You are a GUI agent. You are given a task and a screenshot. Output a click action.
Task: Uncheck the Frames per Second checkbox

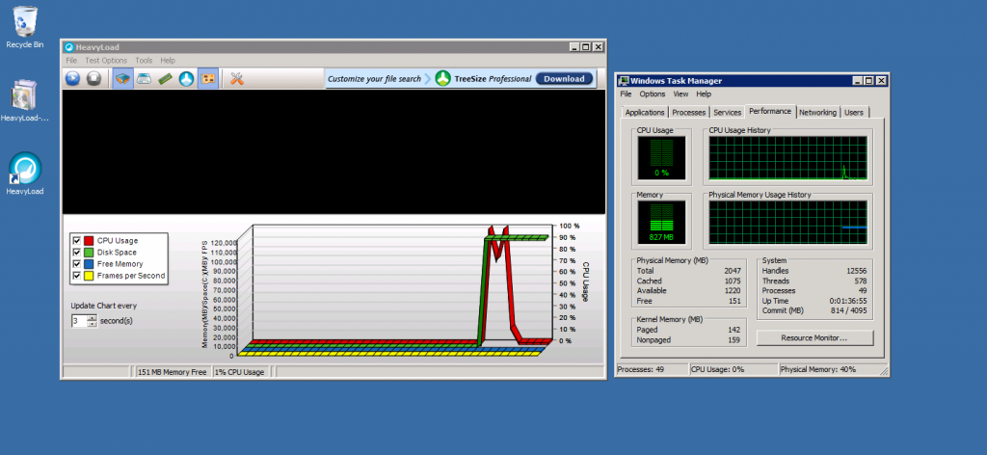click(77, 276)
